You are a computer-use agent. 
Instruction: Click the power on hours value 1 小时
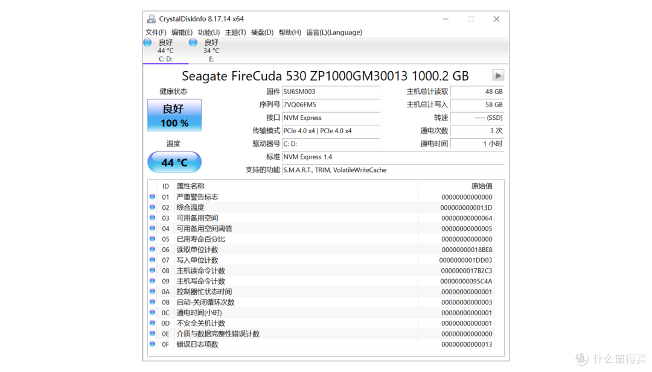[x=478, y=143]
